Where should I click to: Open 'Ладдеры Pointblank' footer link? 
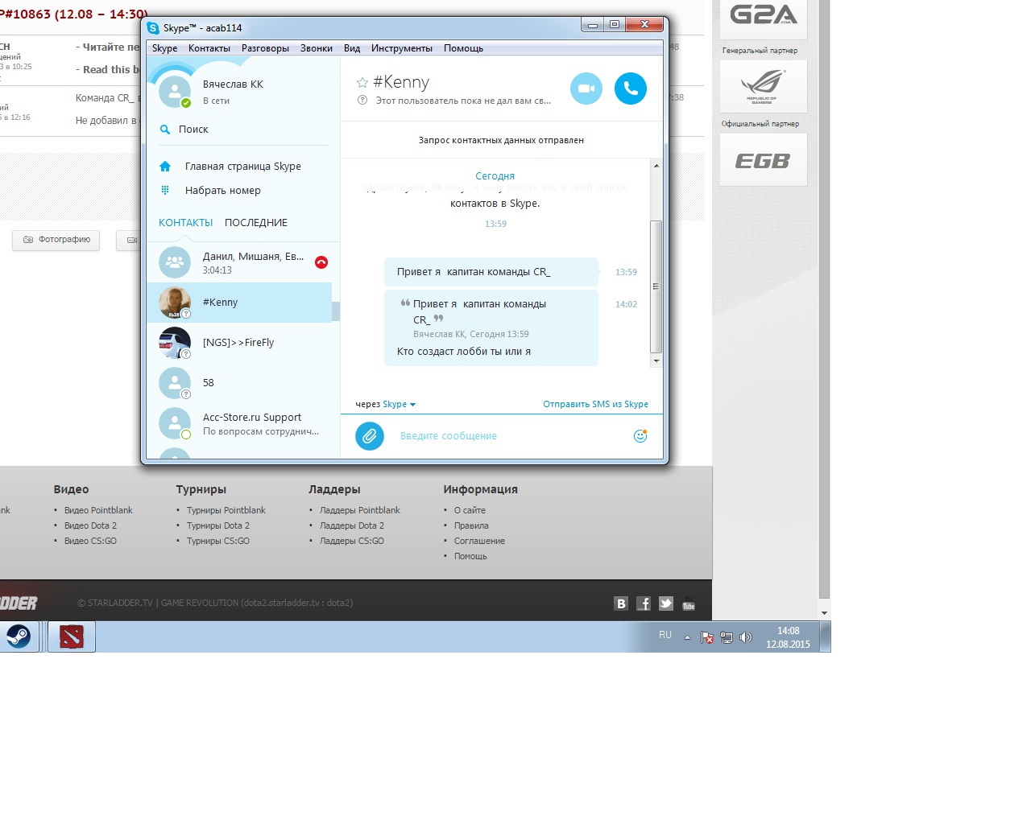point(360,510)
